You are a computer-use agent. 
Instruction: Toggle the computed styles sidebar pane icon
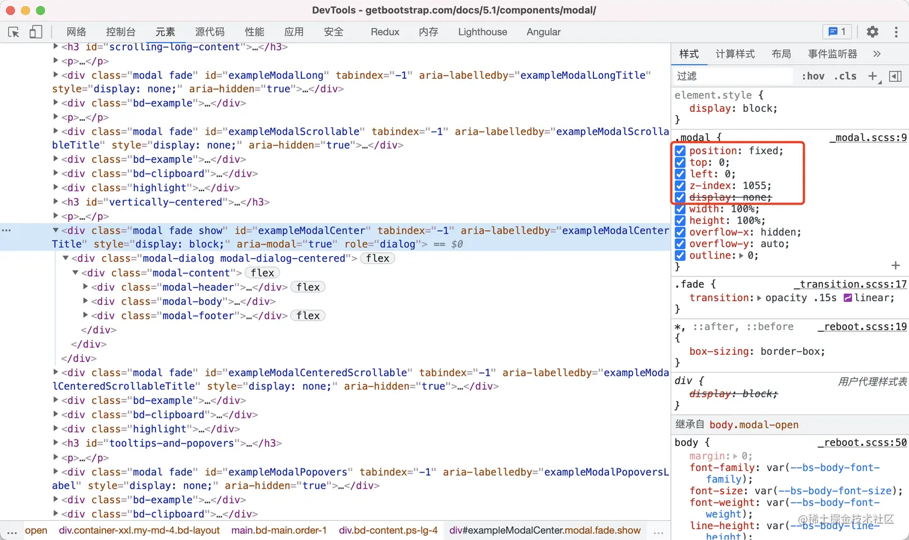click(x=895, y=76)
